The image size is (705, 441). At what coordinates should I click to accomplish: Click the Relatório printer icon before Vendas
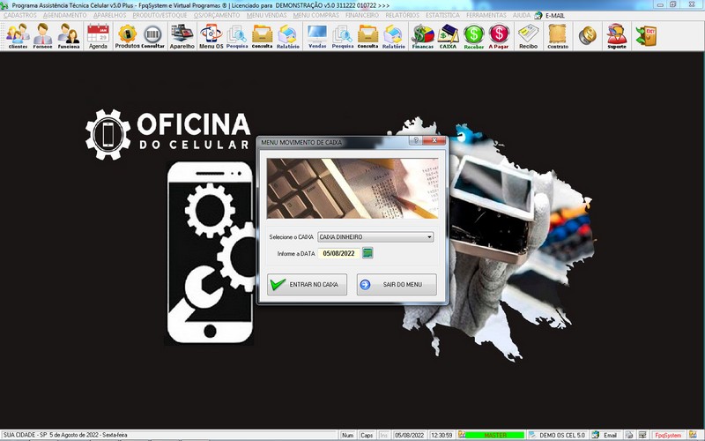tap(288, 36)
